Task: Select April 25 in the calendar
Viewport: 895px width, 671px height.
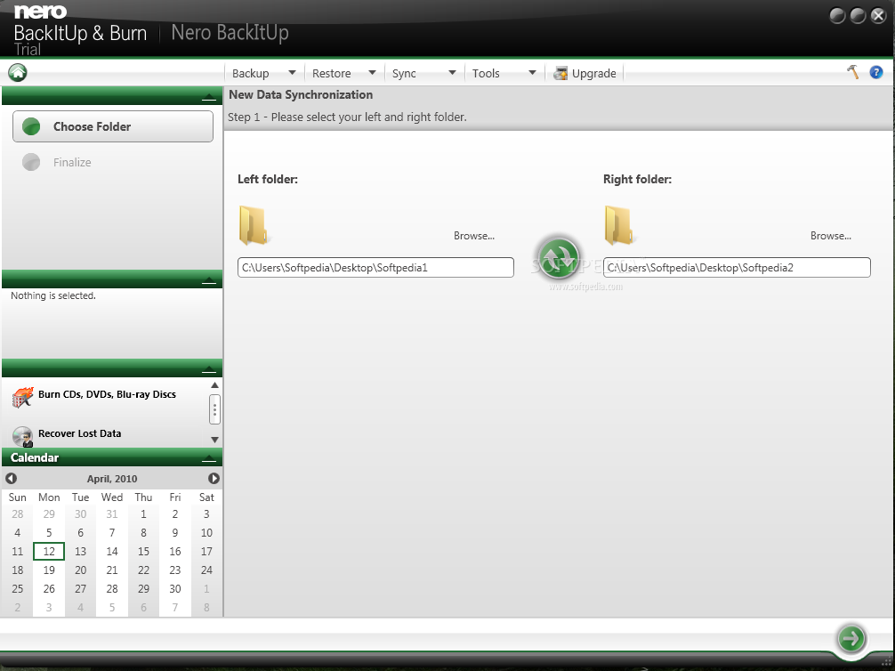Action: pyautogui.click(x=18, y=589)
